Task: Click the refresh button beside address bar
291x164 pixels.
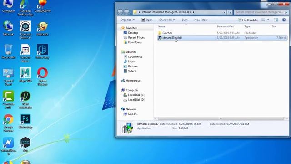Action: tap(230, 12)
